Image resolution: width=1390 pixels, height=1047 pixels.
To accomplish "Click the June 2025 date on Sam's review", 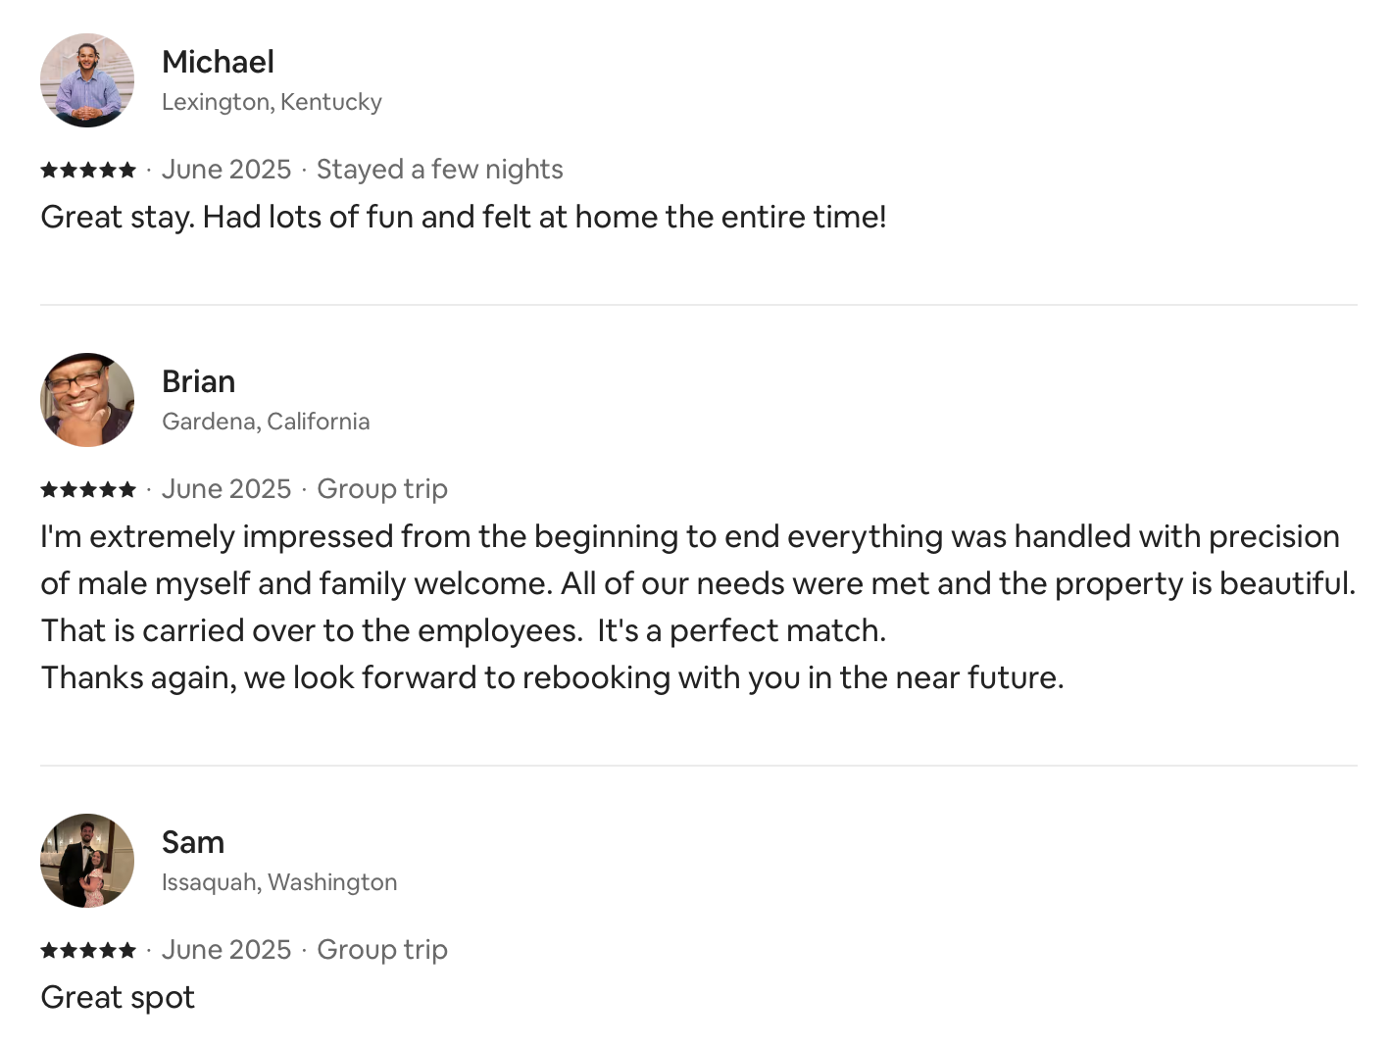I will click(x=226, y=950).
